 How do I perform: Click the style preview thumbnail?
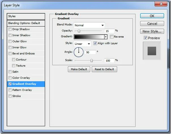(152, 51)
